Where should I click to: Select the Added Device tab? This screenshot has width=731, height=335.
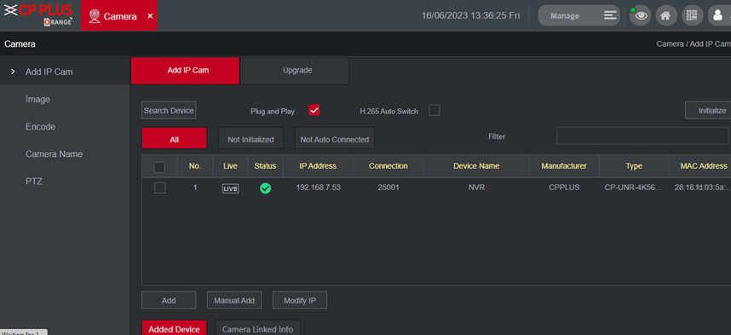(x=174, y=328)
